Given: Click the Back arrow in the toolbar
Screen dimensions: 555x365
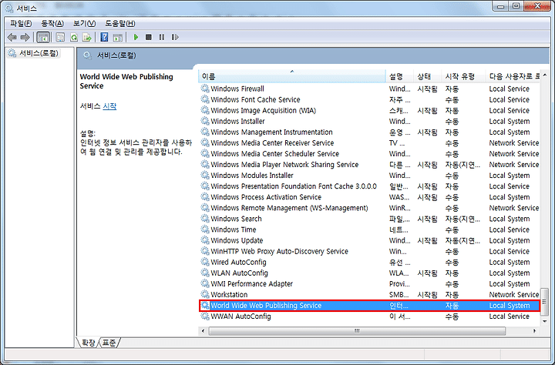Looking at the screenshot, I should [x=12, y=37].
